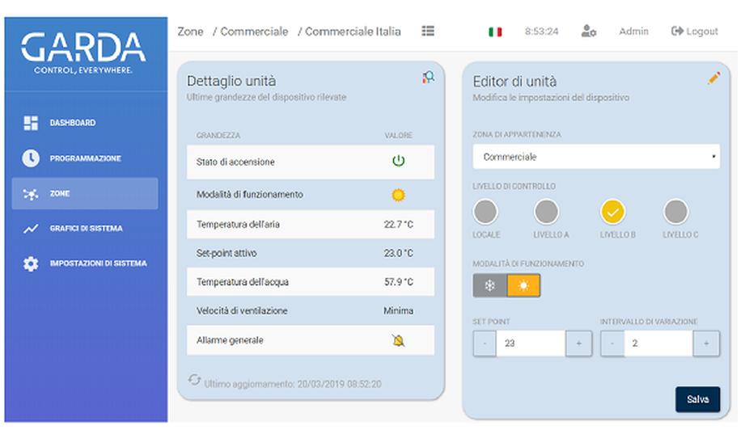The height and width of the screenshot is (434, 745).
Task: Click the refresh icon near Ultimo aggiornamento
Action: pyautogui.click(x=194, y=380)
